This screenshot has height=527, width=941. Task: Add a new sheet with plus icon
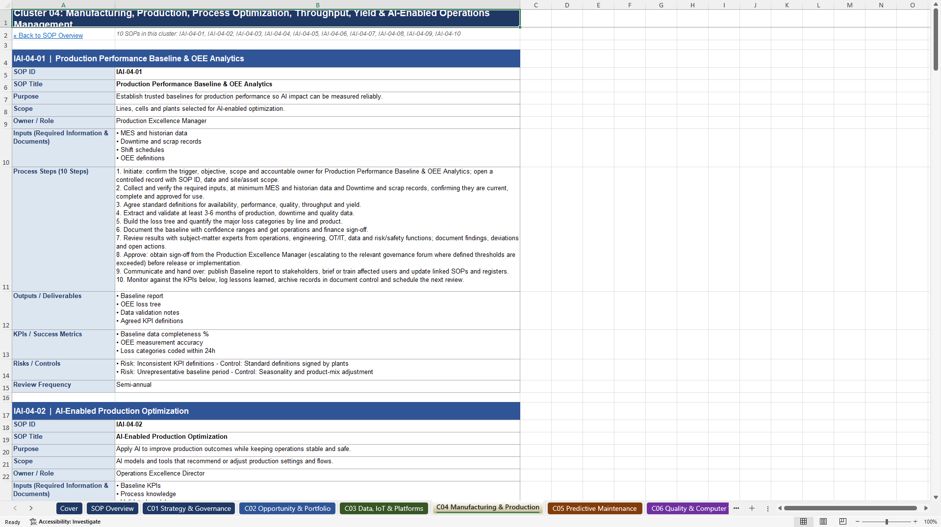point(752,508)
